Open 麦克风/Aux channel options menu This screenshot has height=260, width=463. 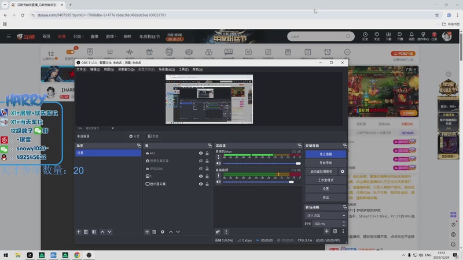point(219,157)
